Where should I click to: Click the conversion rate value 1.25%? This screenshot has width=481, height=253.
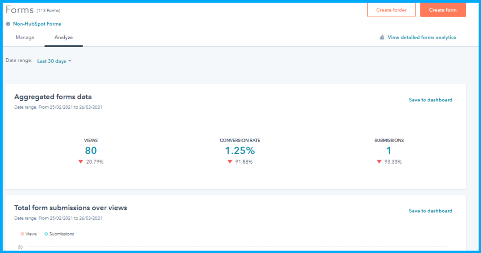coord(240,151)
